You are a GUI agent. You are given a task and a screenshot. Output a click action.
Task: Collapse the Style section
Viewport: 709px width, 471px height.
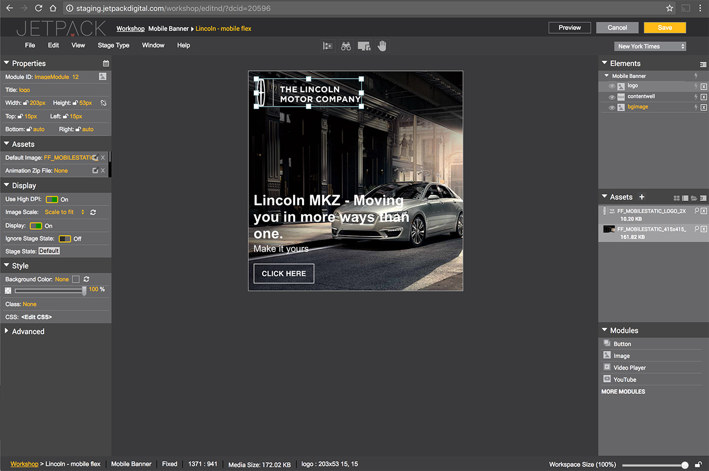coord(7,266)
